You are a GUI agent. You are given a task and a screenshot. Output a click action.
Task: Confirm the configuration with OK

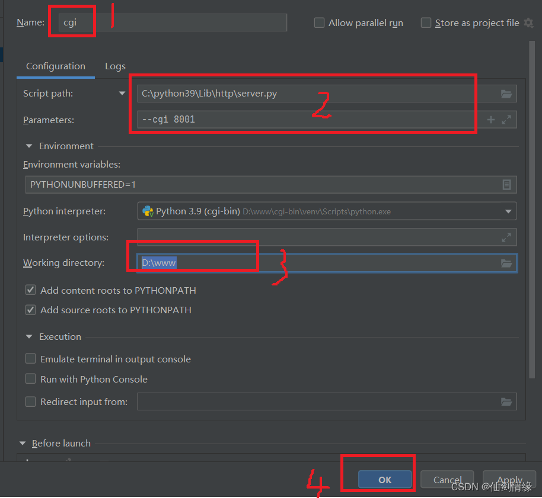pyautogui.click(x=384, y=480)
